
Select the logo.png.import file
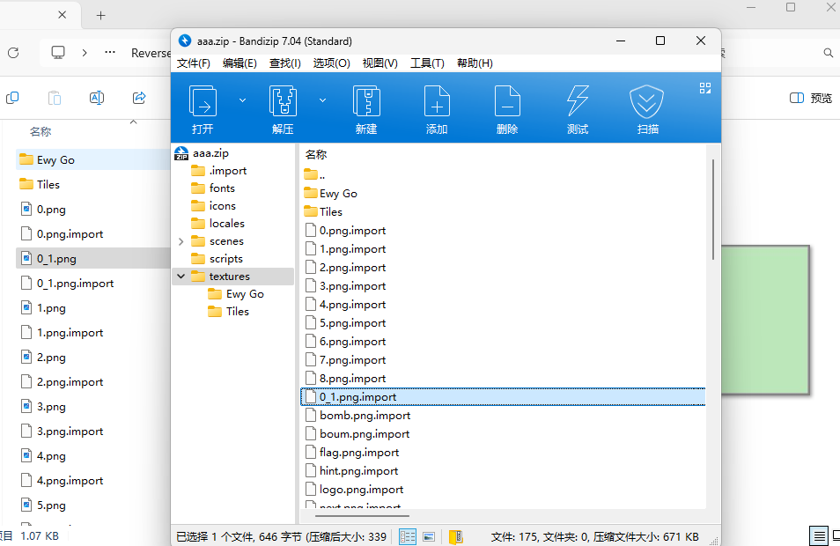click(x=361, y=490)
